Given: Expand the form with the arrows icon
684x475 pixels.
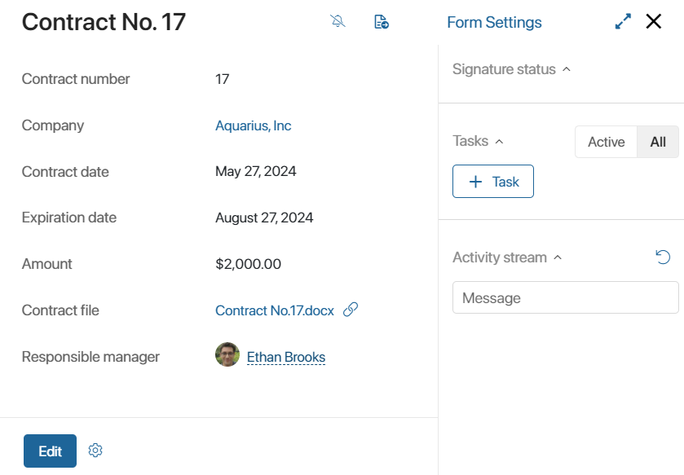Looking at the screenshot, I should click(x=623, y=21).
